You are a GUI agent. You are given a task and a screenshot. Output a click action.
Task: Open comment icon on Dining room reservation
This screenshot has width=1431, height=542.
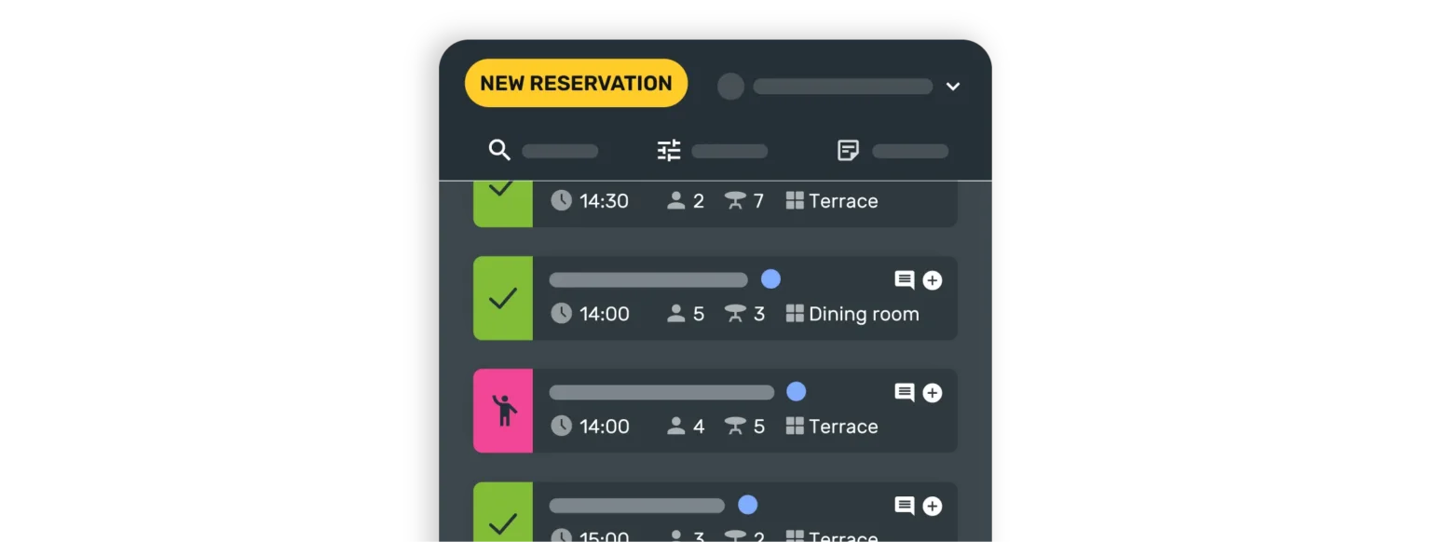tap(904, 279)
